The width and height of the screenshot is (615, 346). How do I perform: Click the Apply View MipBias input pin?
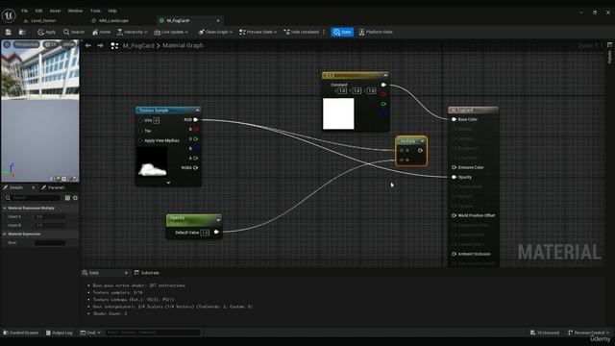point(141,140)
